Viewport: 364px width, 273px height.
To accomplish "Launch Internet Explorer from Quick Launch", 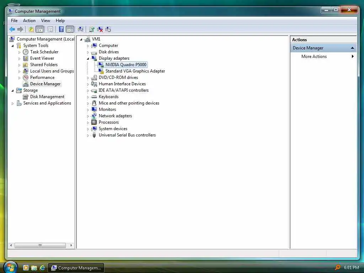I will point(42,268).
